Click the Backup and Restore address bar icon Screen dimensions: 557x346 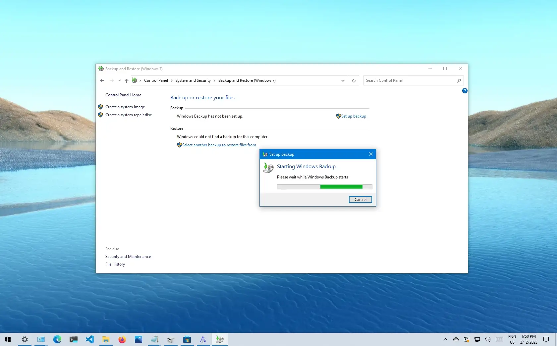pyautogui.click(x=135, y=80)
